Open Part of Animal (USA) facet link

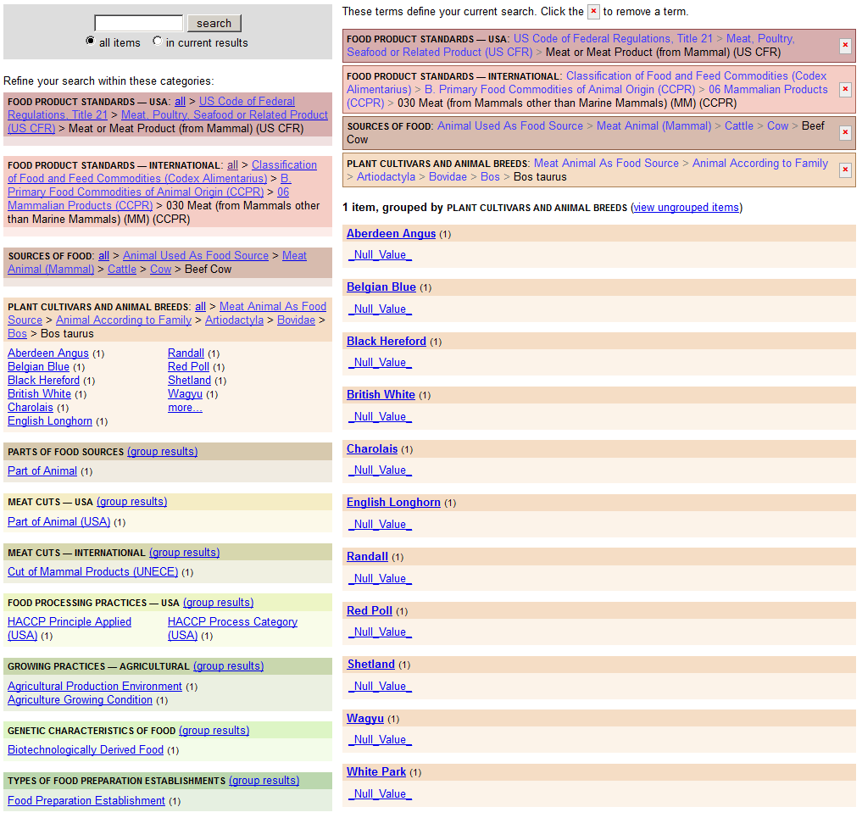tap(58, 521)
